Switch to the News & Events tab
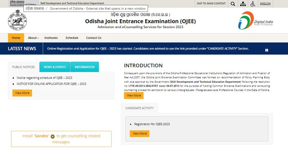 coord(55,67)
